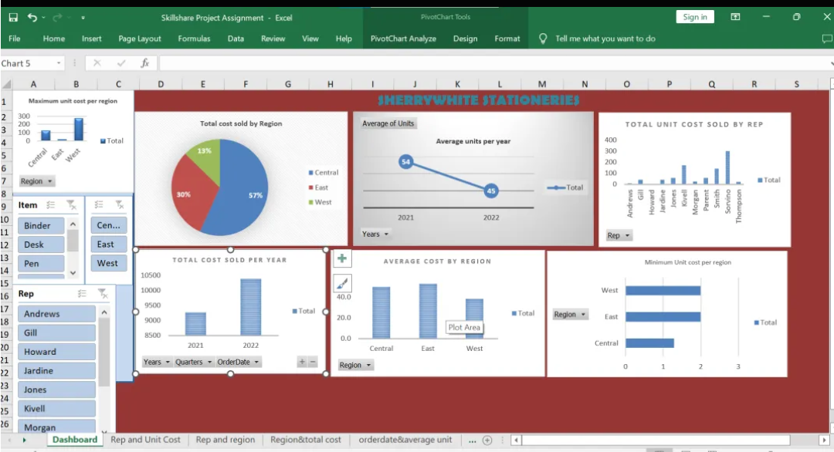Open Chart Elements plus button
The height and width of the screenshot is (452, 834).
coord(342,258)
